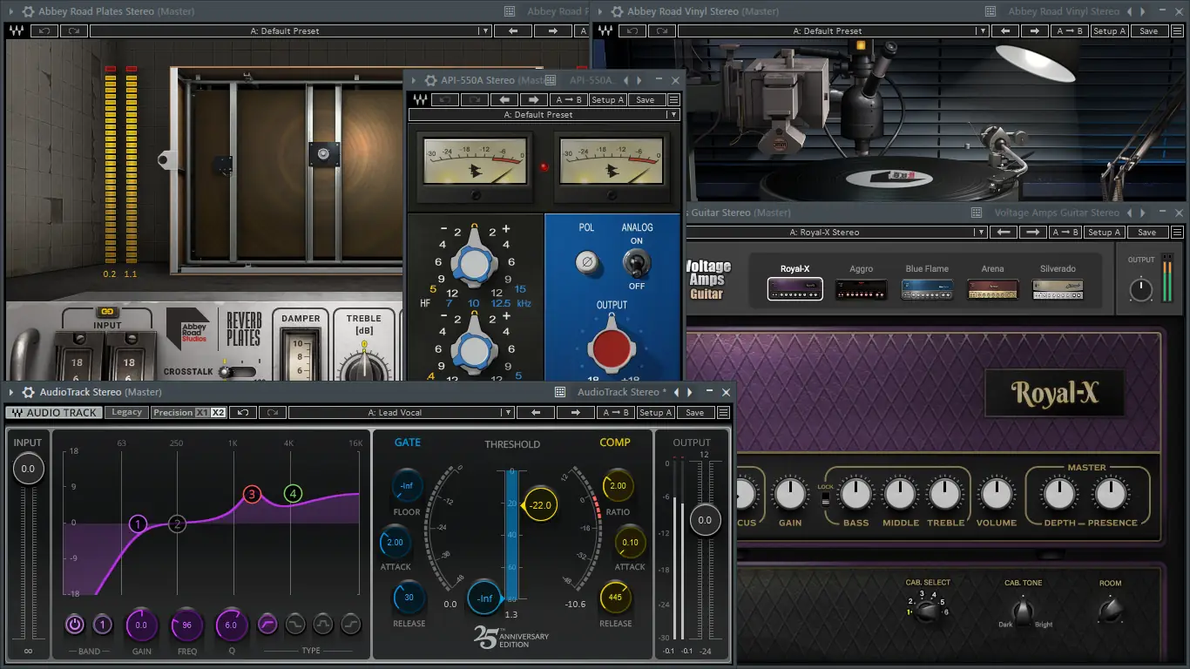Click the AudioTrack output fader handle

click(705, 520)
